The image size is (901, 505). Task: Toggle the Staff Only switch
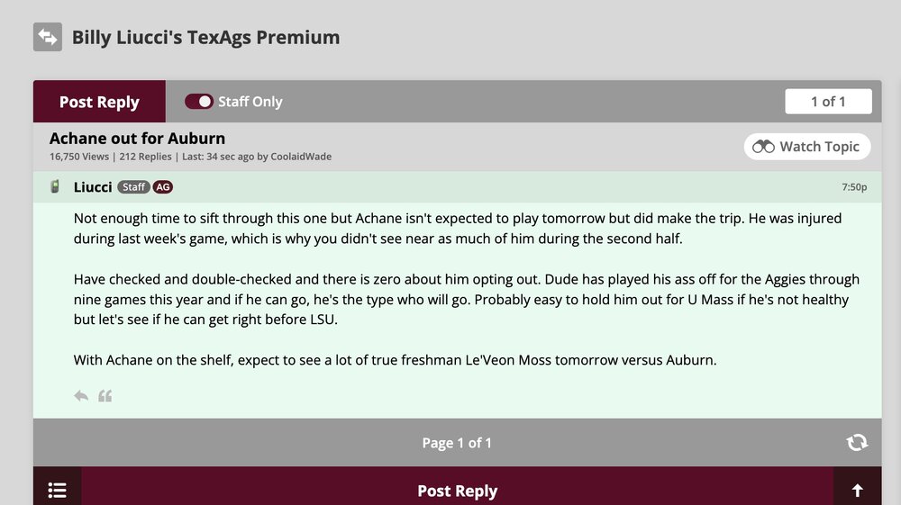[199, 102]
